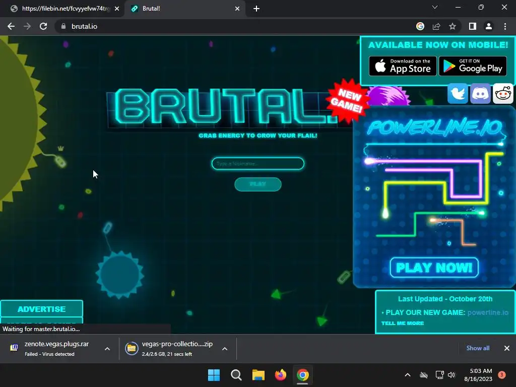Click the ADVERTISE button
Image resolution: width=516 pixels, height=387 pixels.
tap(41, 309)
